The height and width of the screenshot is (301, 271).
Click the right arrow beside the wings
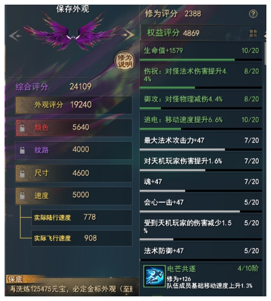coord(128,35)
